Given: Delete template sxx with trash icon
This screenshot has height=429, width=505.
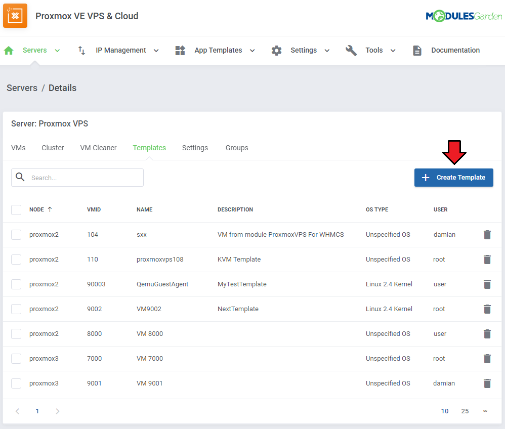Looking at the screenshot, I should point(487,235).
